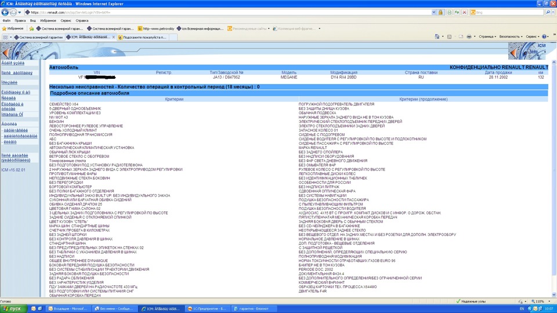The width and height of the screenshot is (557, 313).
Task: Click the Home page icon in command bar
Action: 437,37
